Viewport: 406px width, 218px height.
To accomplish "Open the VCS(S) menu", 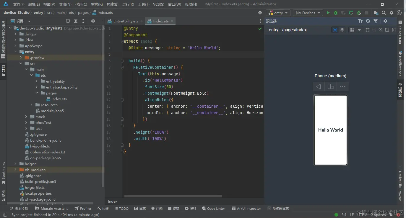I will tap(159, 4).
